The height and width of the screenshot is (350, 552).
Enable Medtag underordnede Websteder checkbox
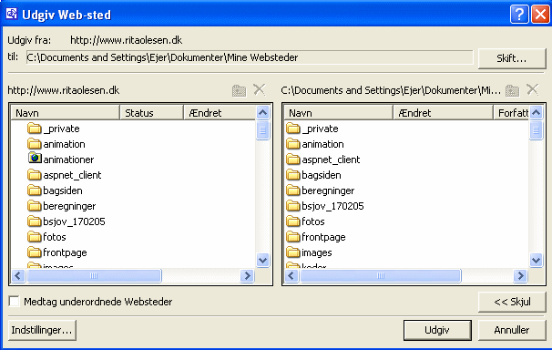[x=14, y=302]
